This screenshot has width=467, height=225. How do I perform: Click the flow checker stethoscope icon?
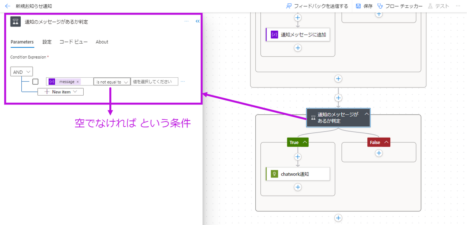pyautogui.click(x=380, y=6)
